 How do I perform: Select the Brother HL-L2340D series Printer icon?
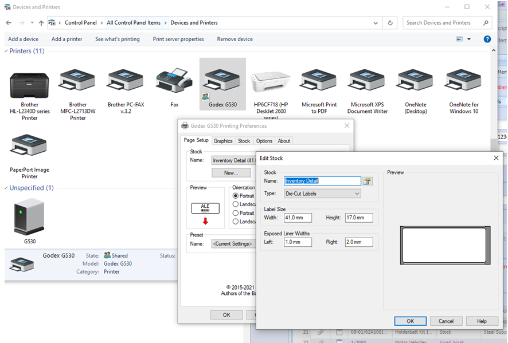tap(29, 84)
